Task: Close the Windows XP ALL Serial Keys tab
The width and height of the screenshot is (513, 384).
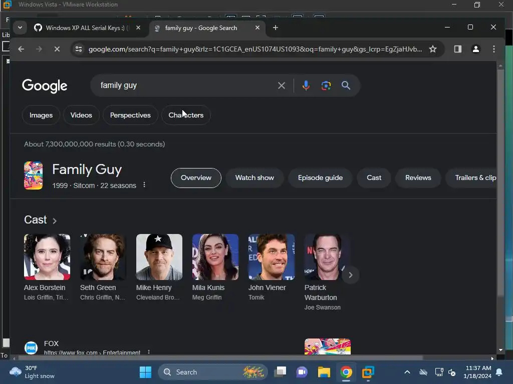Action: [x=138, y=28]
